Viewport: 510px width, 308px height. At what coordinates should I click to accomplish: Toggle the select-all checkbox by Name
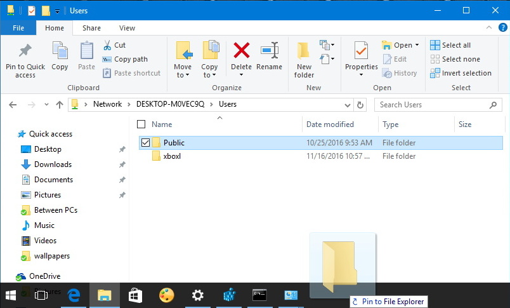pyautogui.click(x=141, y=124)
